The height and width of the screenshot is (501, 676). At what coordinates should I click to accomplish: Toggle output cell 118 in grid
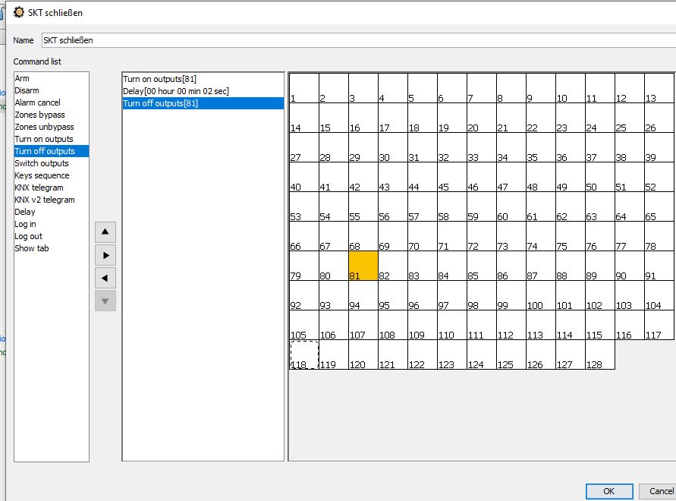[x=304, y=354]
